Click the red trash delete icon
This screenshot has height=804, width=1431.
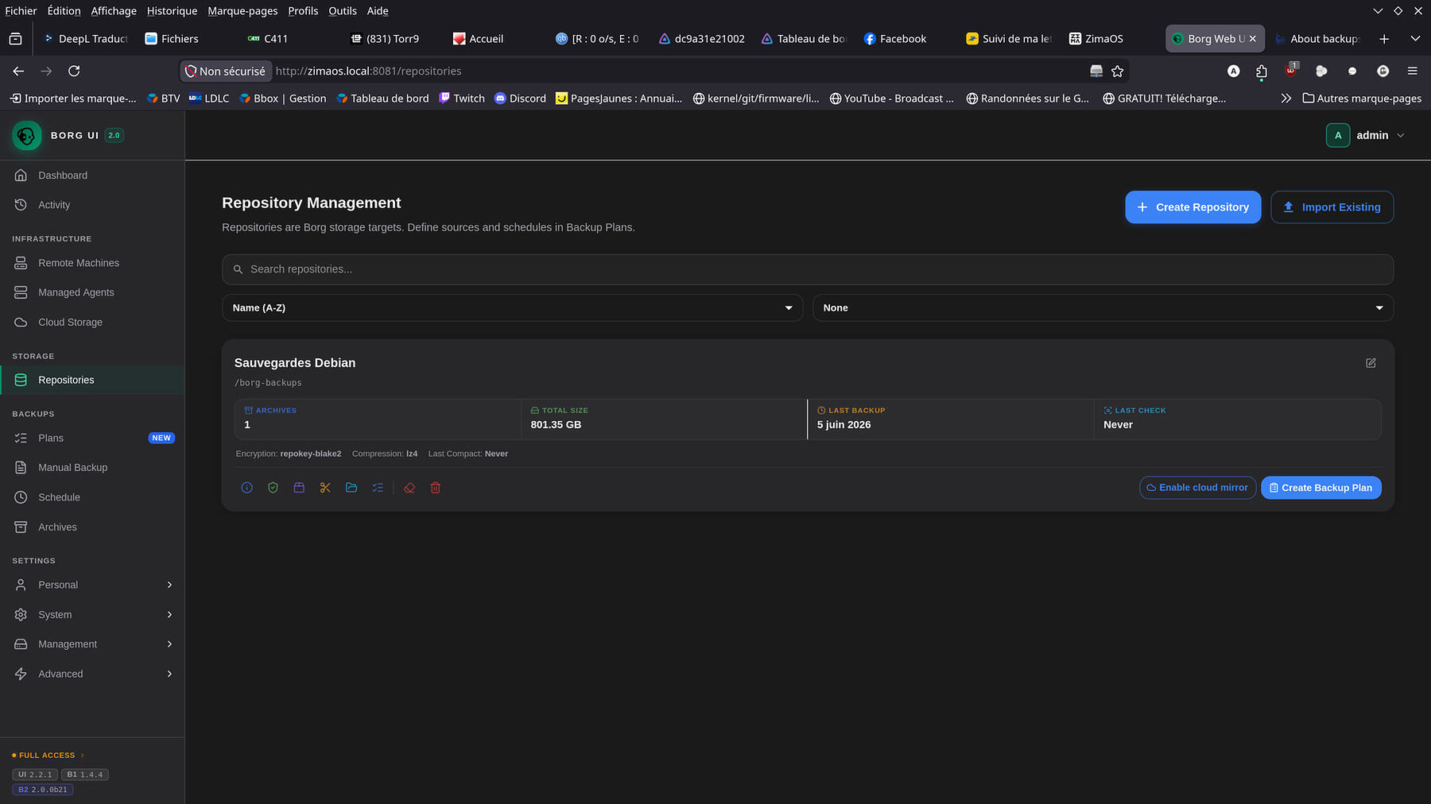pos(436,488)
